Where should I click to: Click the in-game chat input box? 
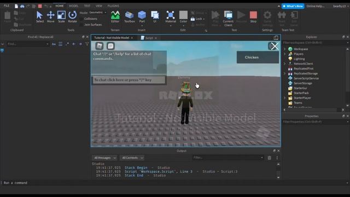pyautogui.click(x=129, y=80)
